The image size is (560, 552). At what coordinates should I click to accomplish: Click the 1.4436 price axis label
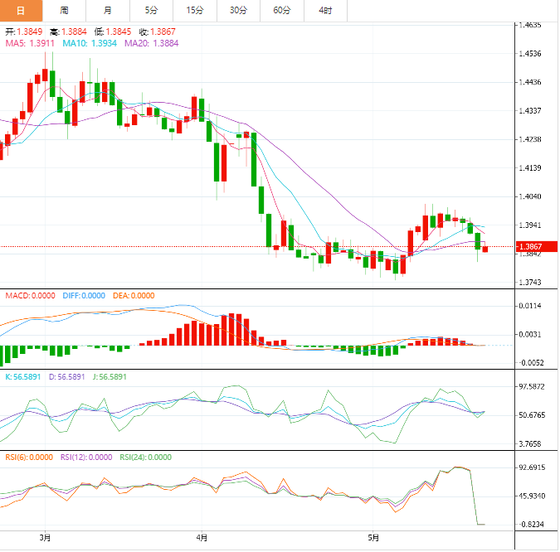(530, 82)
